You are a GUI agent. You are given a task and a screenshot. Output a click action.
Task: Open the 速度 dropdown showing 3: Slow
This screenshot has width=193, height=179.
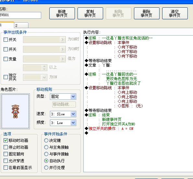63,114
